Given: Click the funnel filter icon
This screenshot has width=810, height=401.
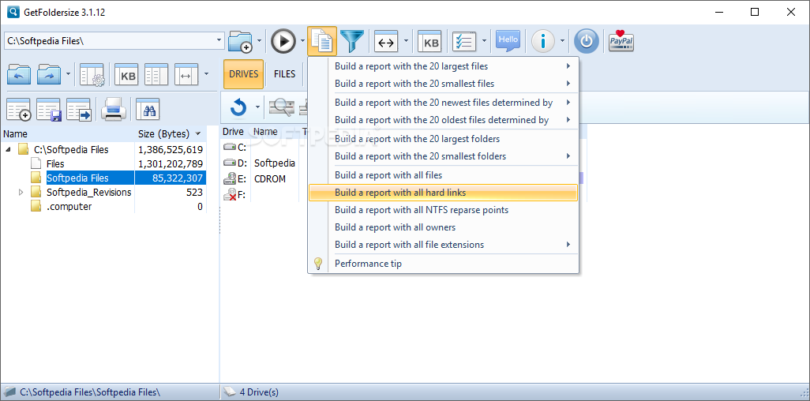Looking at the screenshot, I should [x=352, y=41].
